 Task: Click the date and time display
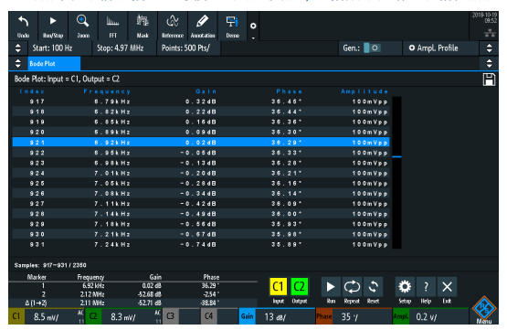tap(484, 17)
